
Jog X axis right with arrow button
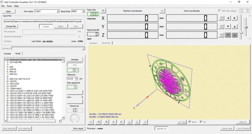[x=235, y=18]
